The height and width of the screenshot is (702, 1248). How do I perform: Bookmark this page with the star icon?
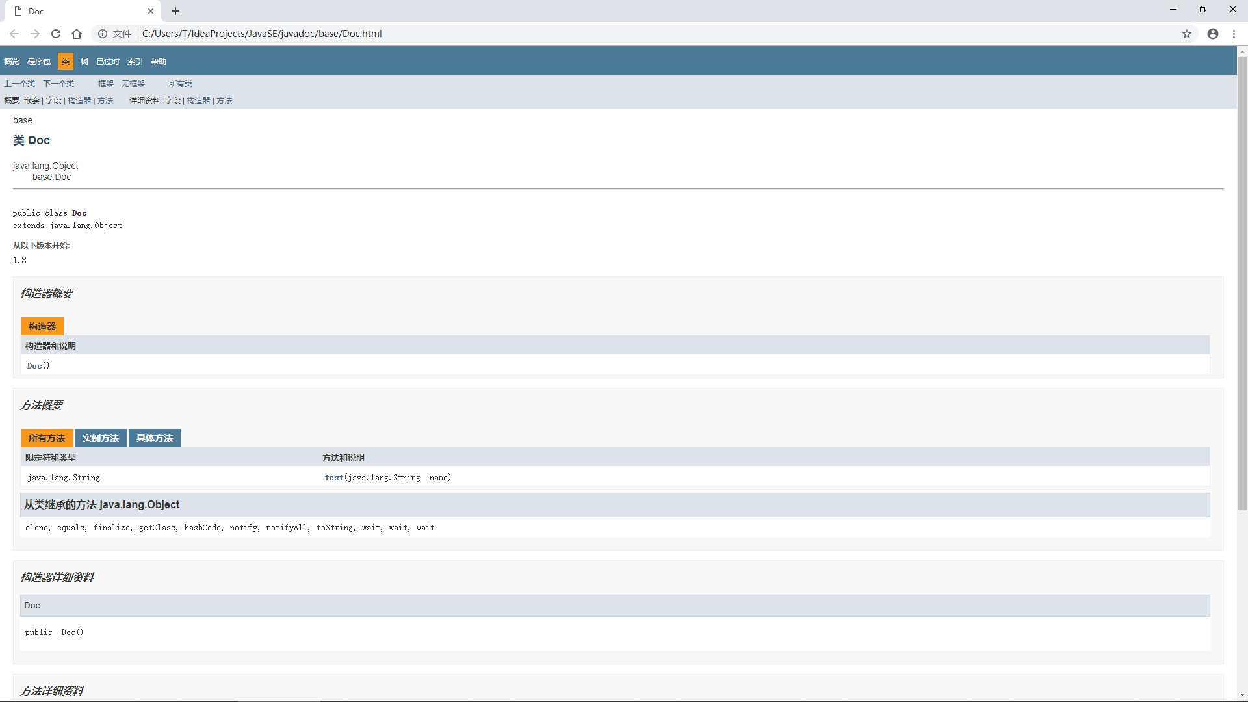point(1187,34)
